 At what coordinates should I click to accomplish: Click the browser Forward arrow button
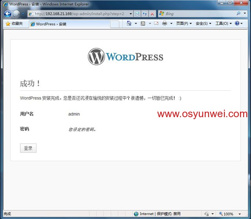tap(16, 14)
